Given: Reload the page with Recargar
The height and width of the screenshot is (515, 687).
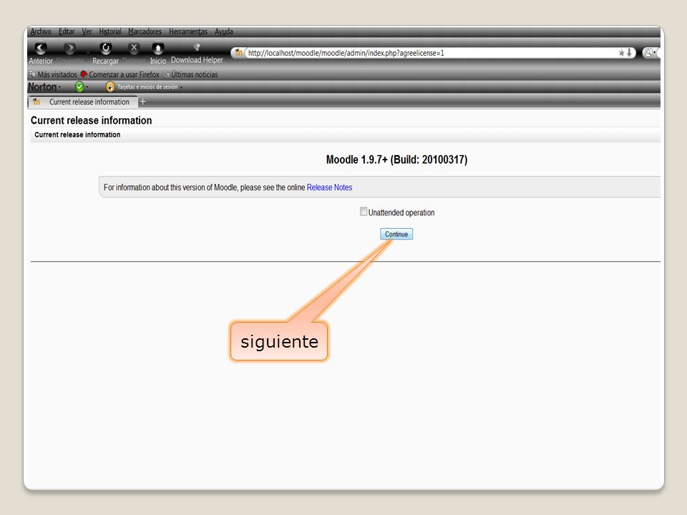Looking at the screenshot, I should click(x=106, y=53).
